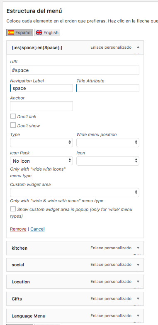Click the Remove link

18,229
